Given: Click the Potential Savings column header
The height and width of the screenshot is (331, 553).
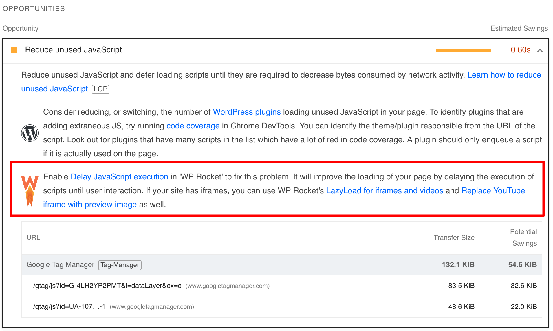Looking at the screenshot, I should pos(523,238).
